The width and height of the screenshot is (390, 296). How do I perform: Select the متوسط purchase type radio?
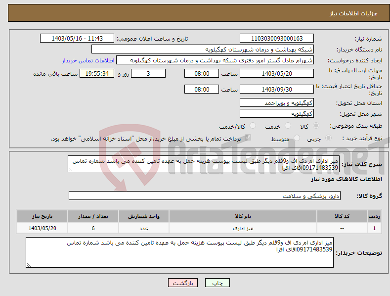(297, 138)
